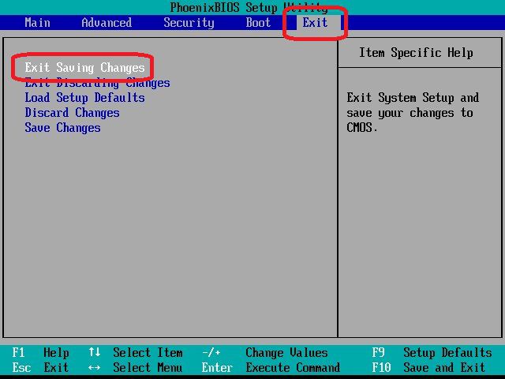Screen dimensions: 505x379
Task: Select Exit Discarding Changes entry
Action: tap(97, 83)
